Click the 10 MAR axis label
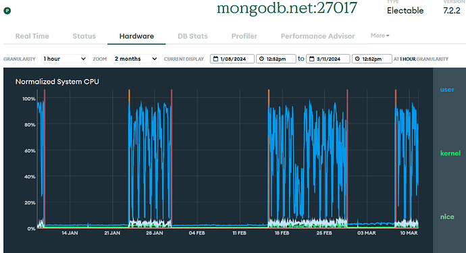466x253 pixels. click(409, 233)
